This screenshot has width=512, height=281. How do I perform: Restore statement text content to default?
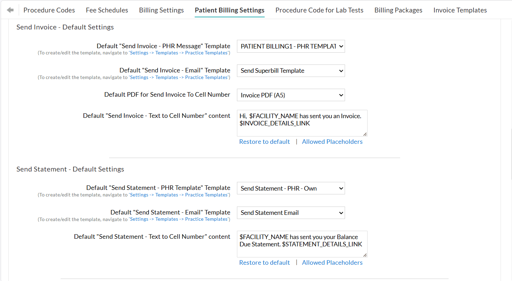(x=264, y=263)
